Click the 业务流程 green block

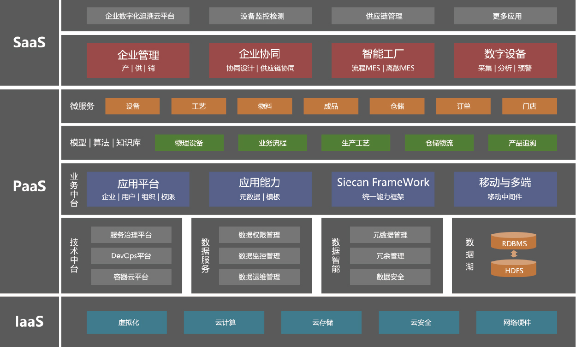click(273, 143)
